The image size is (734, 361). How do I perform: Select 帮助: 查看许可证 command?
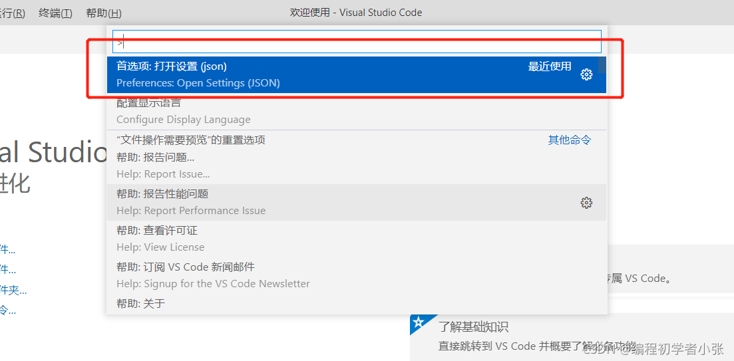click(357, 239)
